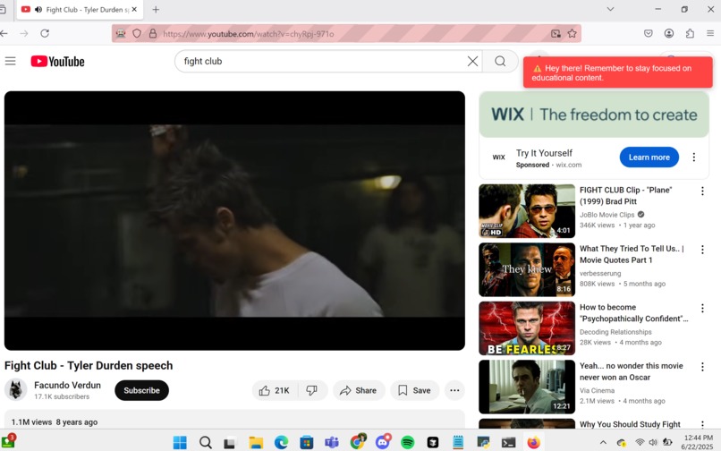Image resolution: width=721 pixels, height=451 pixels.
Task: Open picture-in-picture from the address bar
Action: pyautogui.click(x=556, y=33)
